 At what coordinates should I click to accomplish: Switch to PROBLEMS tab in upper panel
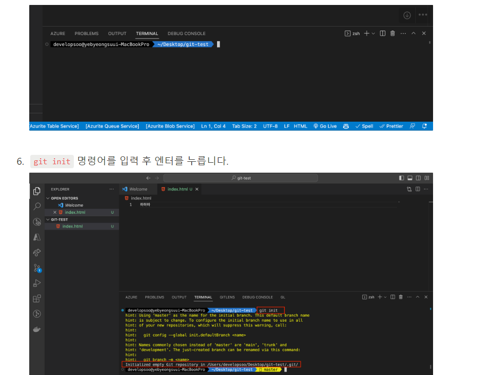[87, 33]
